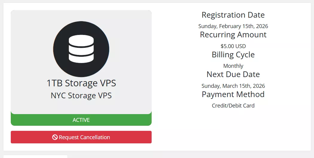This screenshot has height=158, width=314.
Task: Select the 1TB Storage VPS product title
Action: click(x=81, y=83)
